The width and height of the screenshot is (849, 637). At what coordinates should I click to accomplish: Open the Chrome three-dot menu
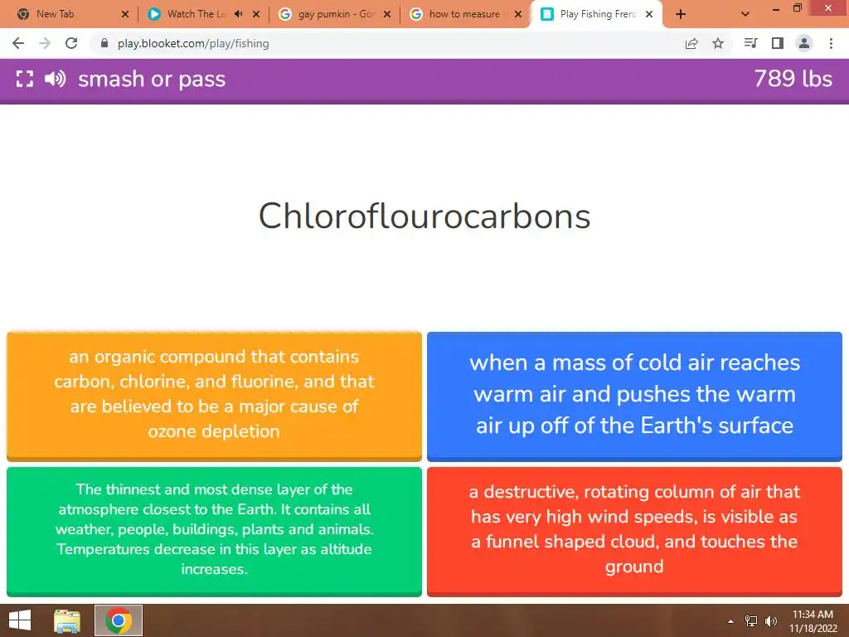831,43
